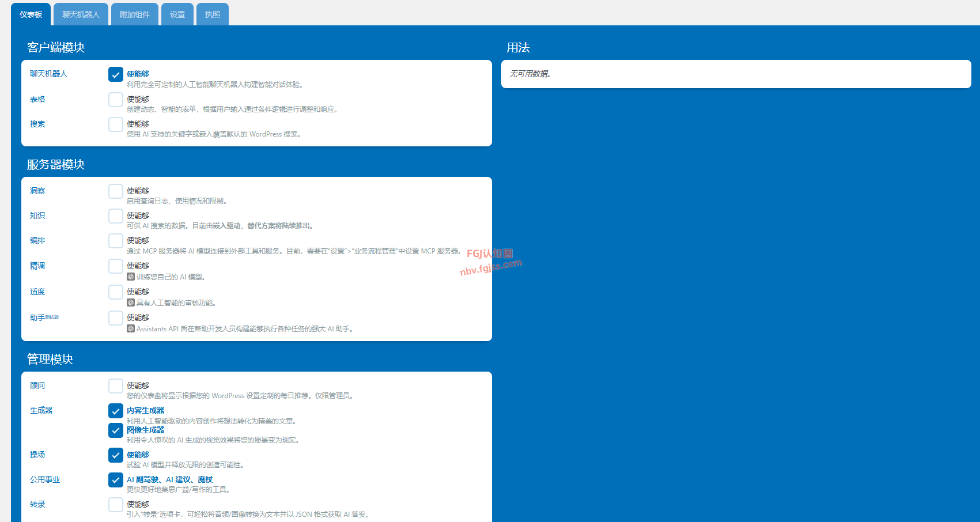
Task: Turn on the 洞察 server module
Action: [x=116, y=191]
